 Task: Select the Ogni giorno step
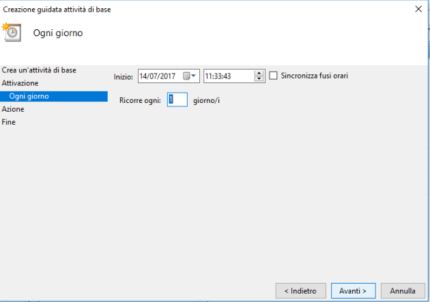tap(54, 96)
